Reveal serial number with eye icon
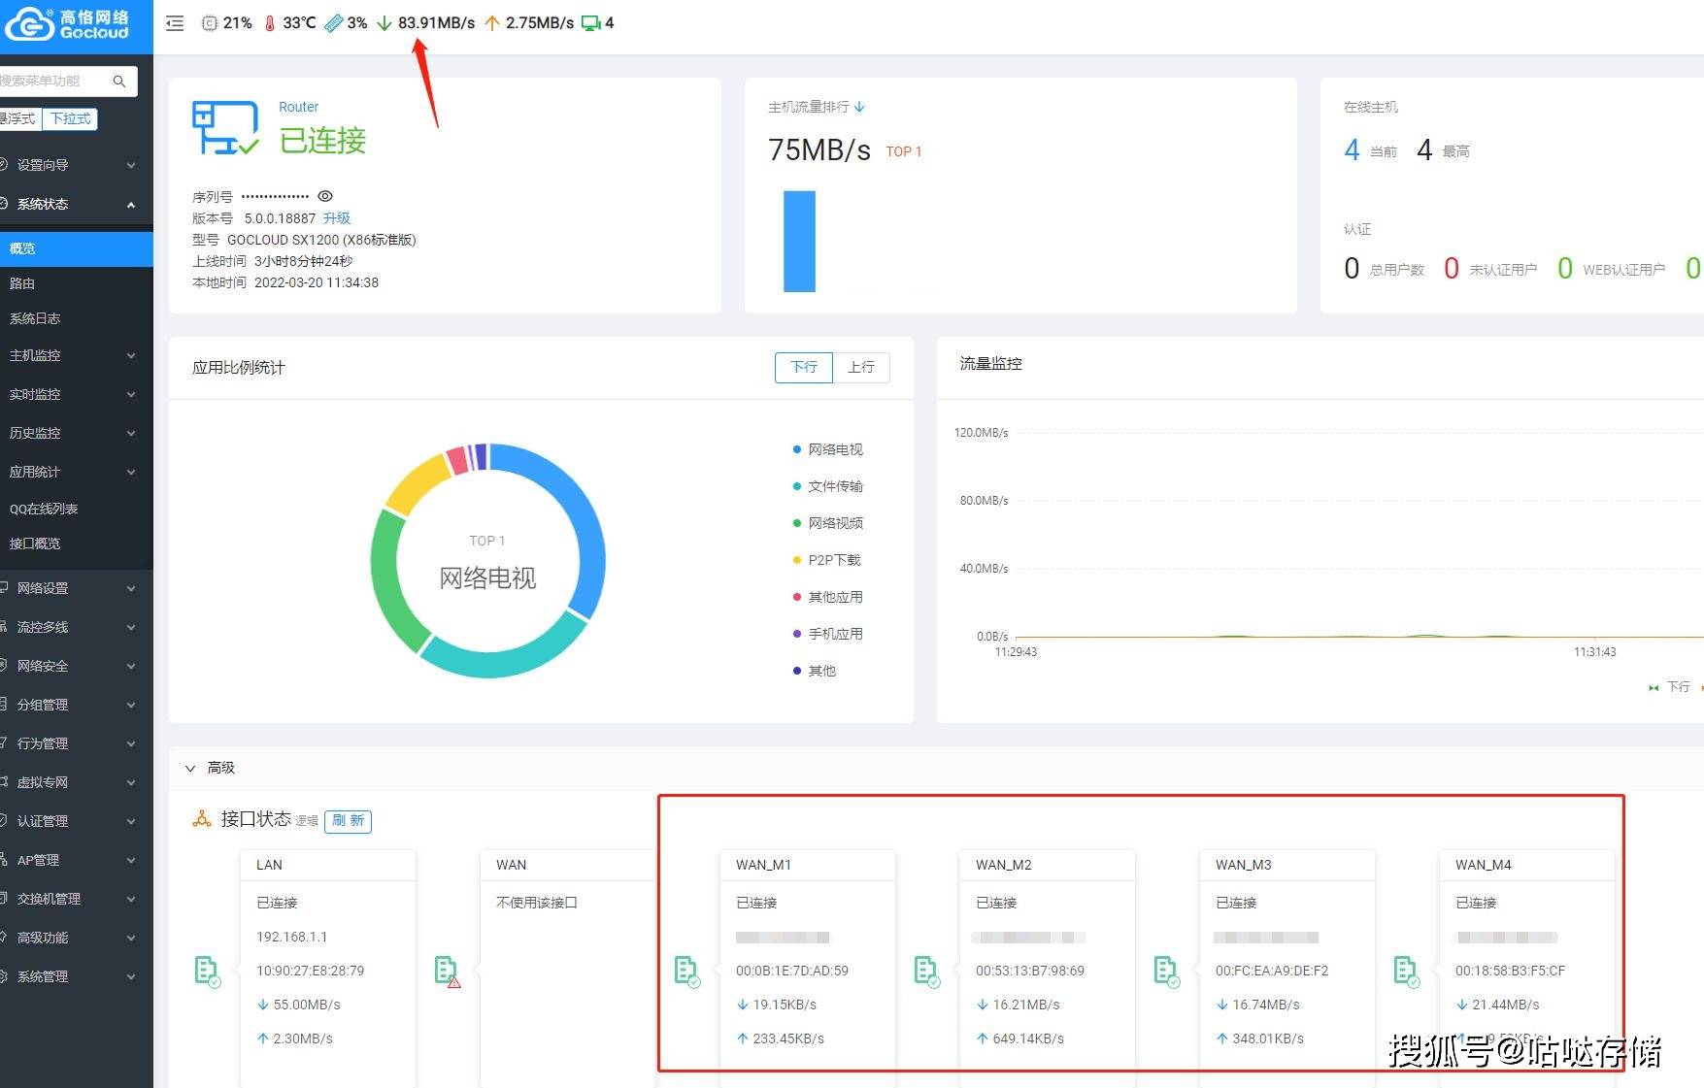The image size is (1704, 1088). 325,196
